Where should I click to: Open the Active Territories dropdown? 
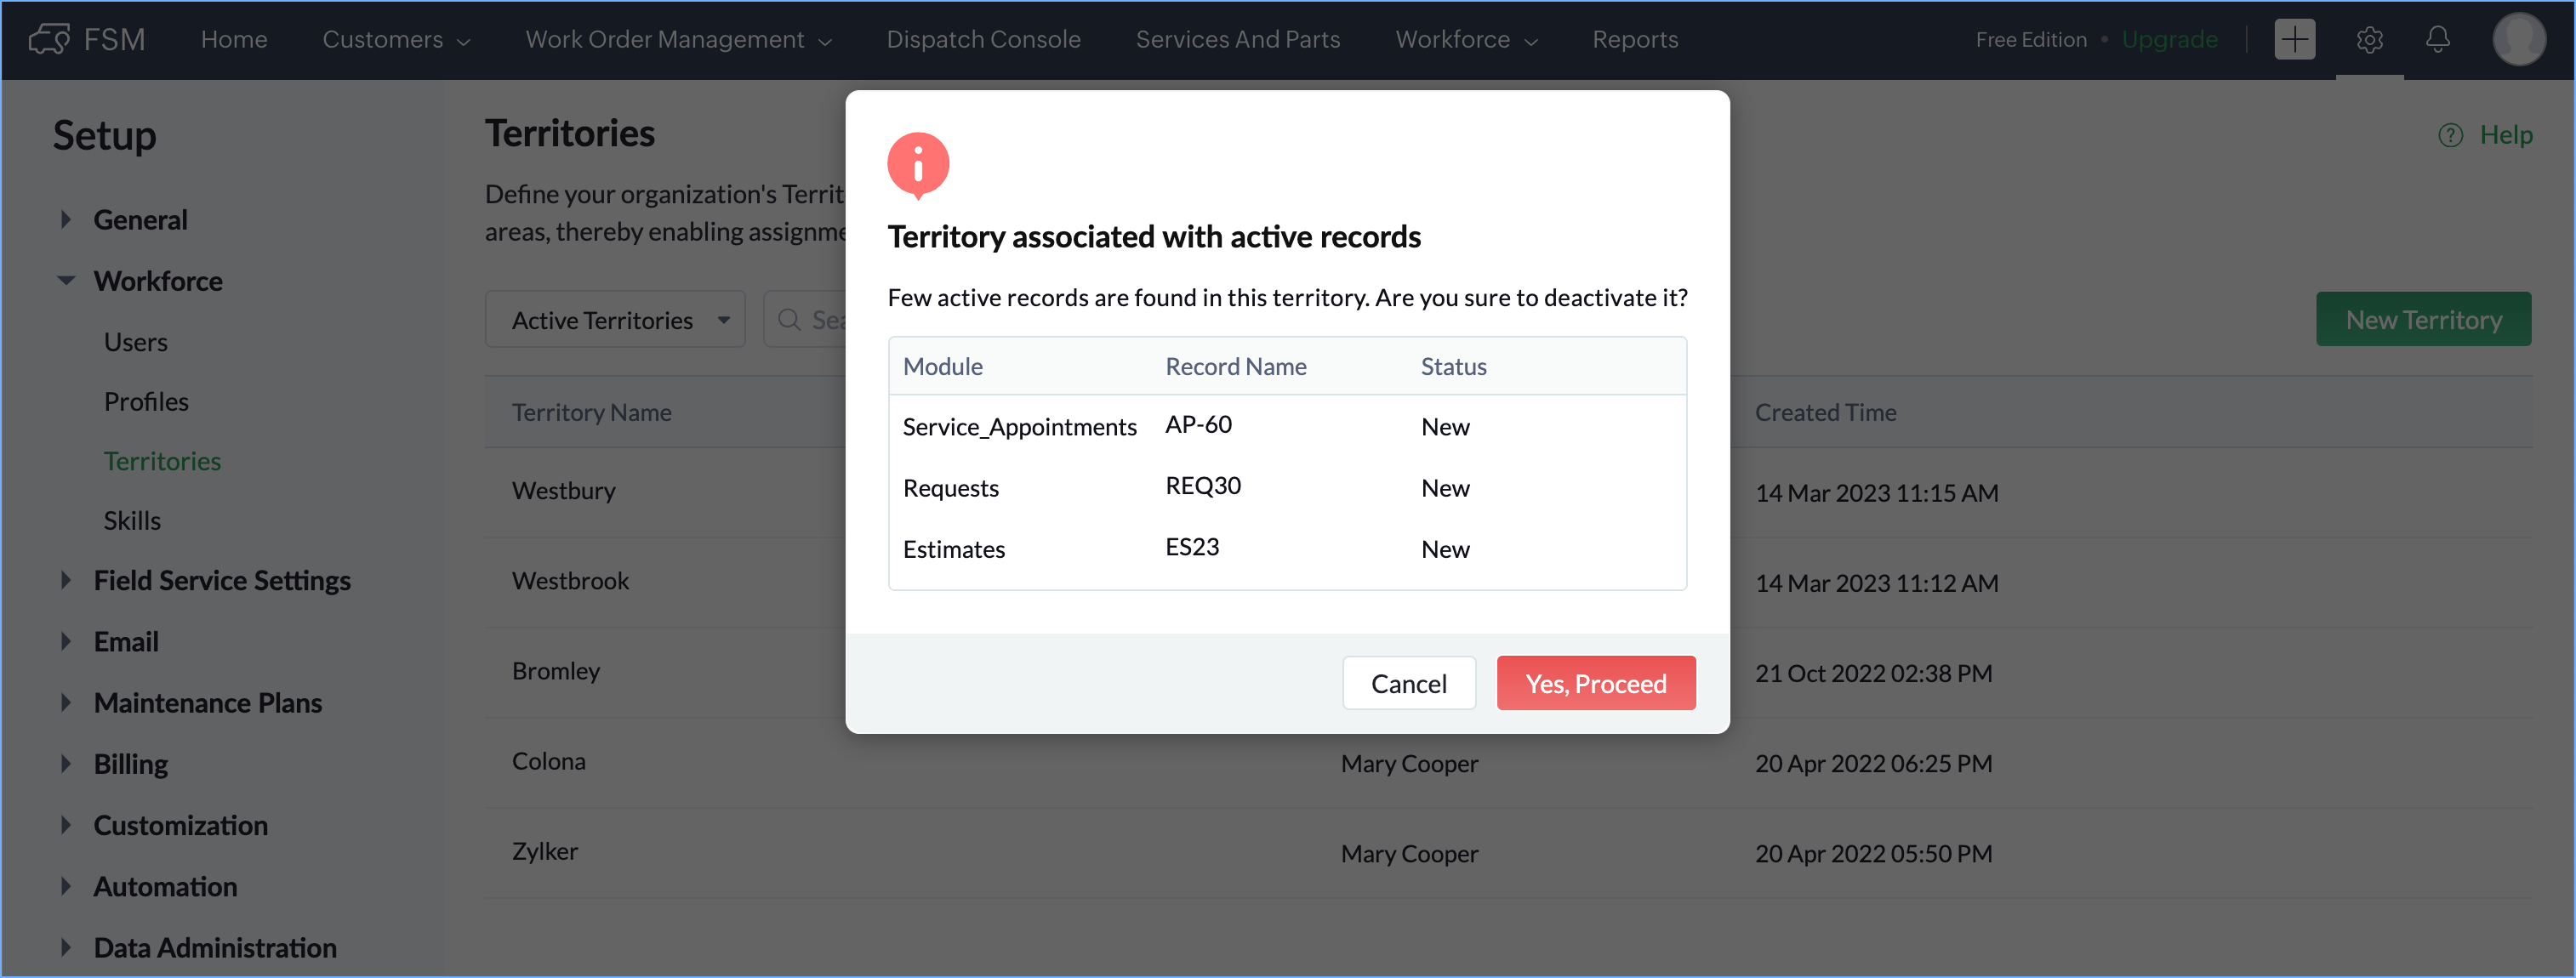pos(615,320)
